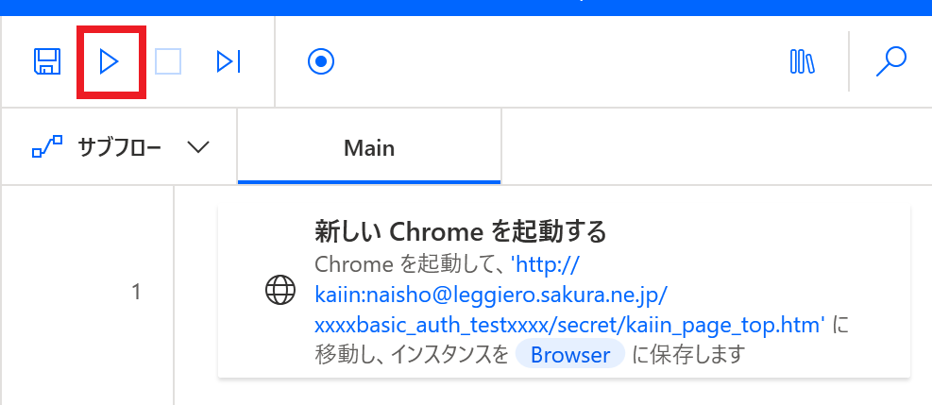Run the next action with the step icon
Viewport: 932px width, 405px height.
point(229,62)
